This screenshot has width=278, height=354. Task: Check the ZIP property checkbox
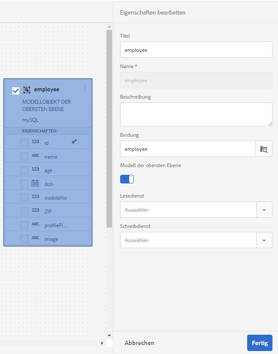click(24, 211)
